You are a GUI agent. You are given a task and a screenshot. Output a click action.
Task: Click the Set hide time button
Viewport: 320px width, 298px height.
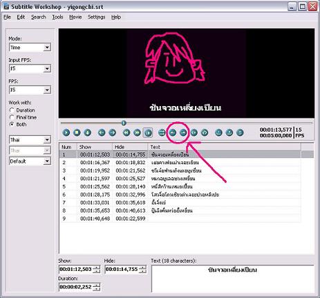[183, 132]
